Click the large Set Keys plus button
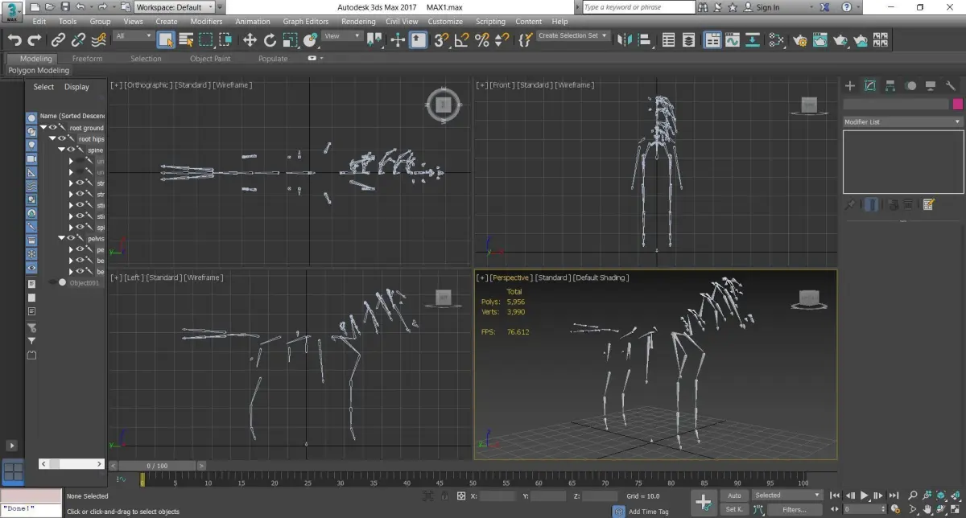 coord(704,503)
